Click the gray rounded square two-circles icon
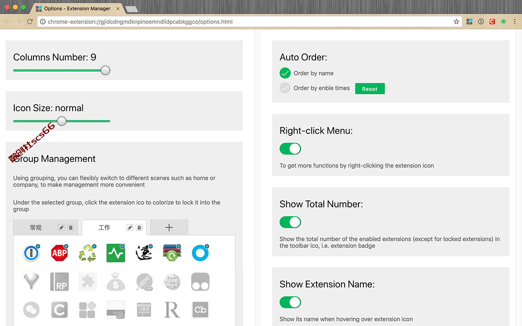 point(200,282)
